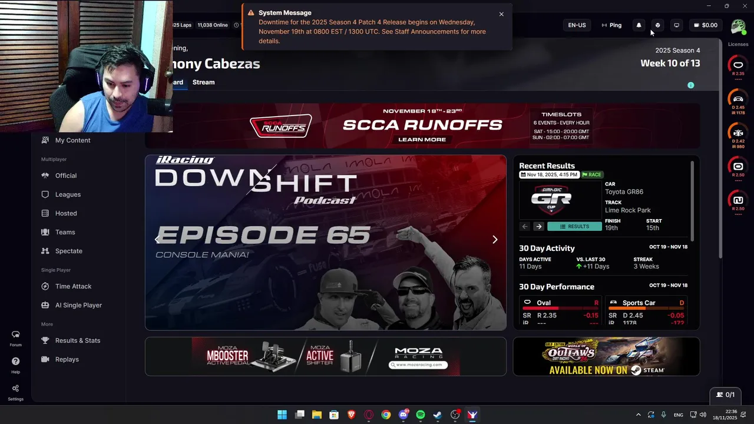Dismiss the System Message notification

coord(501,14)
